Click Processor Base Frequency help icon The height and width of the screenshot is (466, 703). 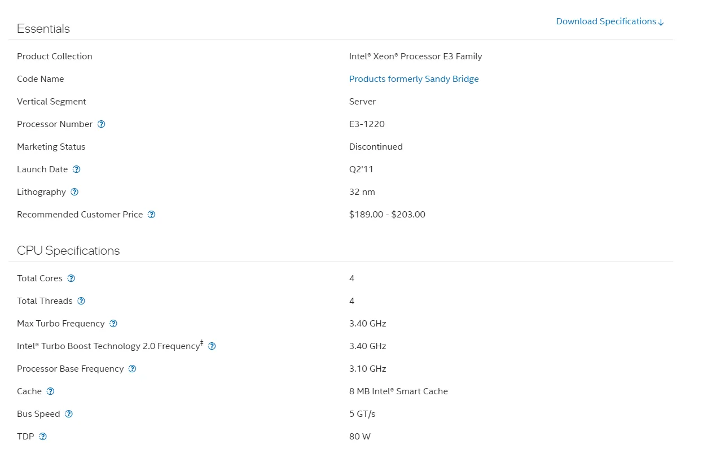(x=132, y=369)
